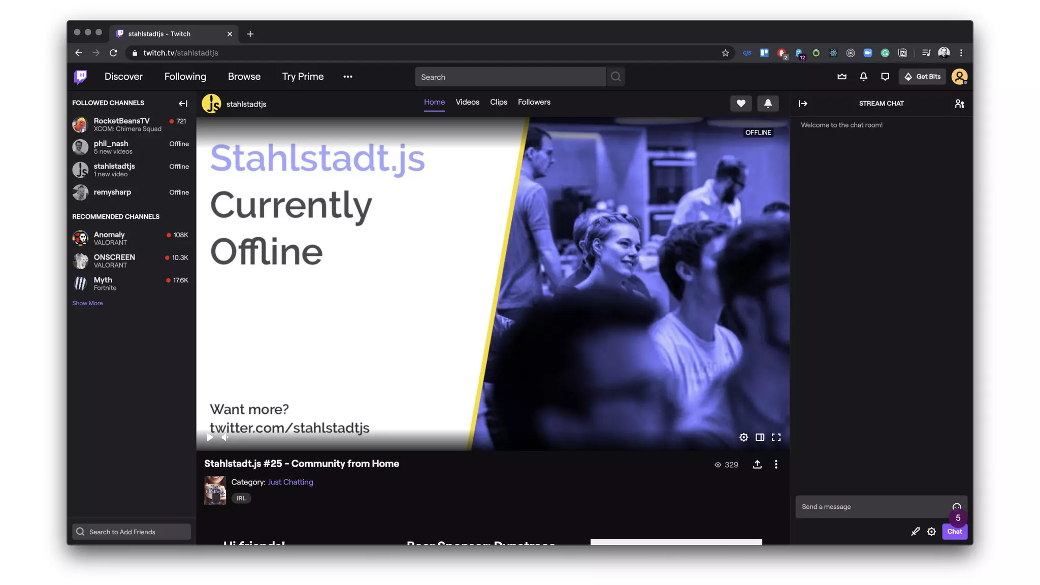This screenshot has height=585, width=1040.
Task: Play the offline video player
Action: (210, 437)
